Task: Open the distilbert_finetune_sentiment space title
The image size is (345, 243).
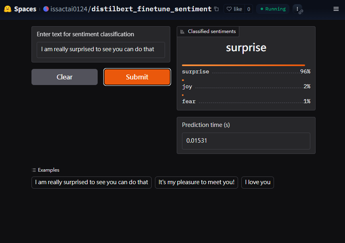Action: point(151,9)
